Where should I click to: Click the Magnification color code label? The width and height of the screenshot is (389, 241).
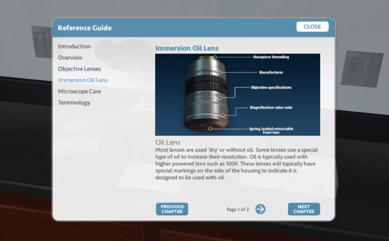pos(271,108)
